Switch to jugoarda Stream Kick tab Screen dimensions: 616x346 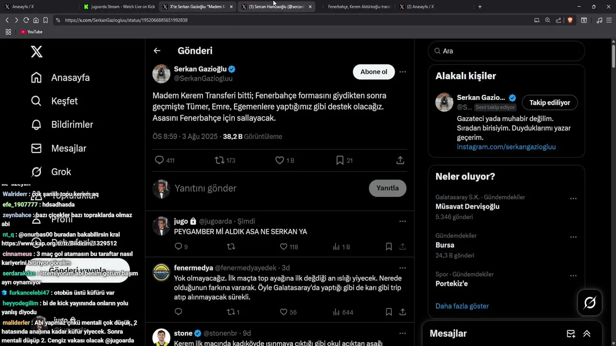tap(118, 7)
